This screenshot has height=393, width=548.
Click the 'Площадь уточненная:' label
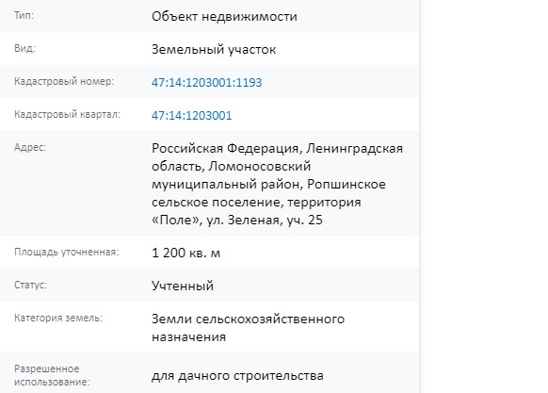click(67, 252)
